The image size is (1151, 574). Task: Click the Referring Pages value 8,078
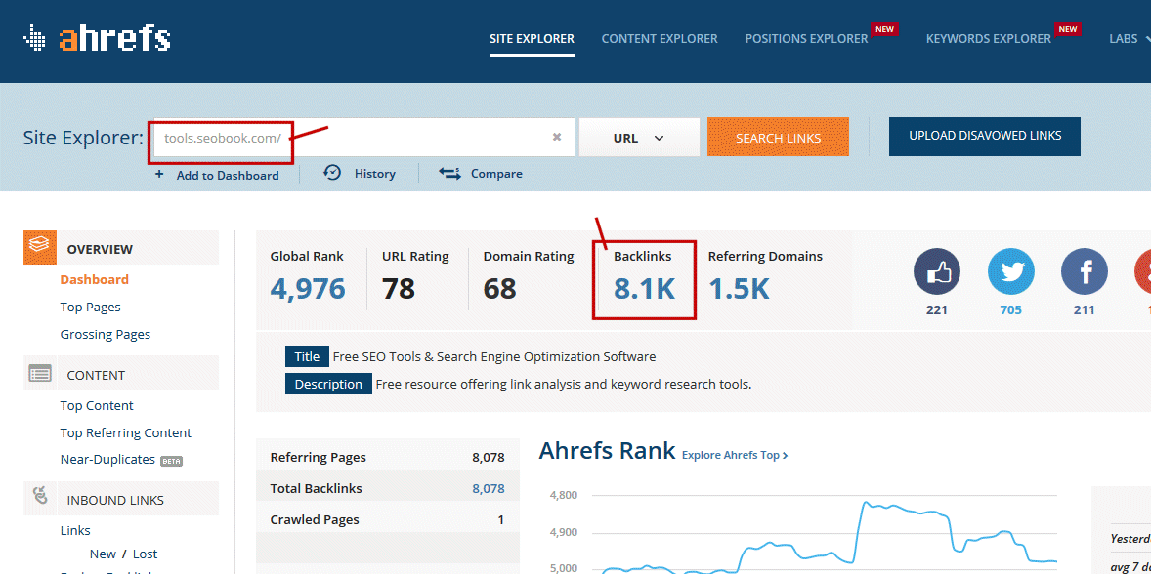click(x=489, y=458)
